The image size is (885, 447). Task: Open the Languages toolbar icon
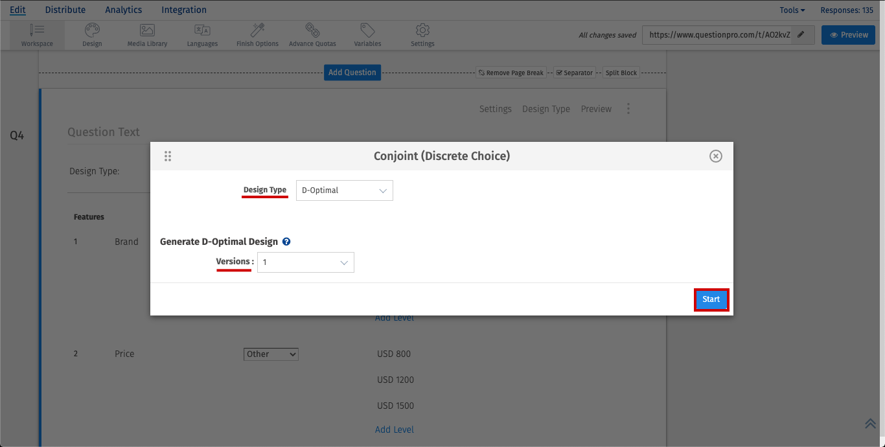tap(202, 30)
